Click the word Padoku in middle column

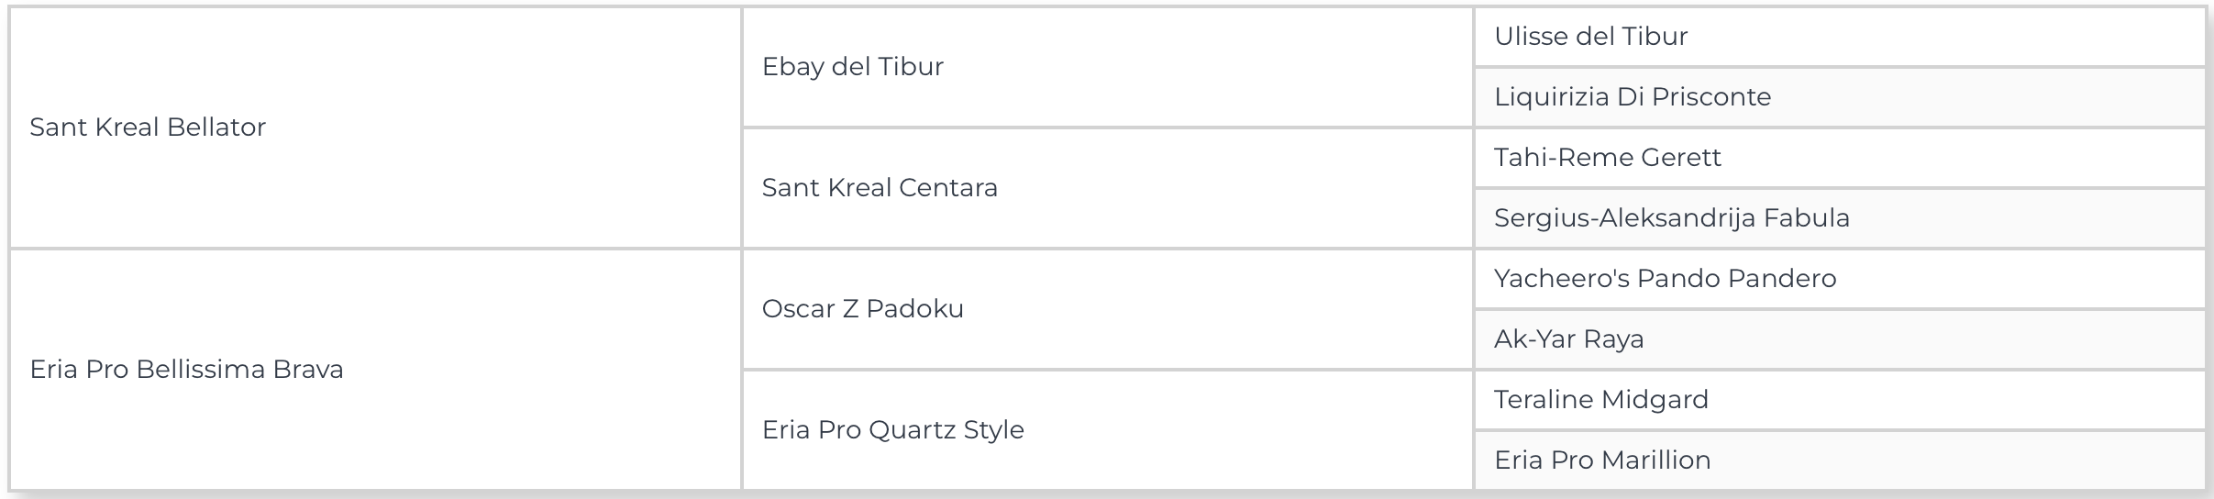(914, 308)
